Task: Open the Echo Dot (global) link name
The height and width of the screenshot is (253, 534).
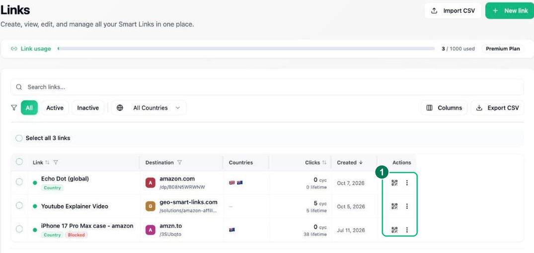Action: (65, 179)
